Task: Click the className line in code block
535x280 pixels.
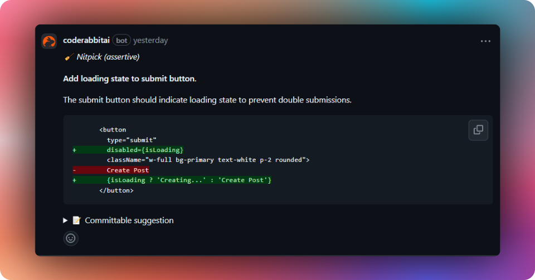Action: [x=208, y=160]
